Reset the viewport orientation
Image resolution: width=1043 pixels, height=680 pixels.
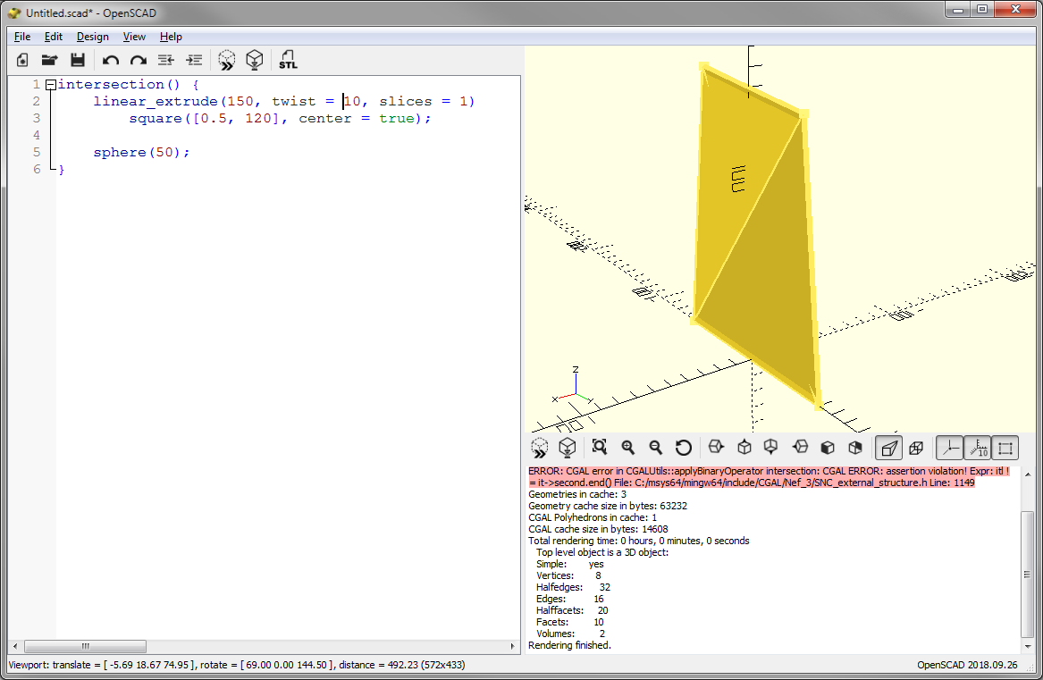coord(686,447)
